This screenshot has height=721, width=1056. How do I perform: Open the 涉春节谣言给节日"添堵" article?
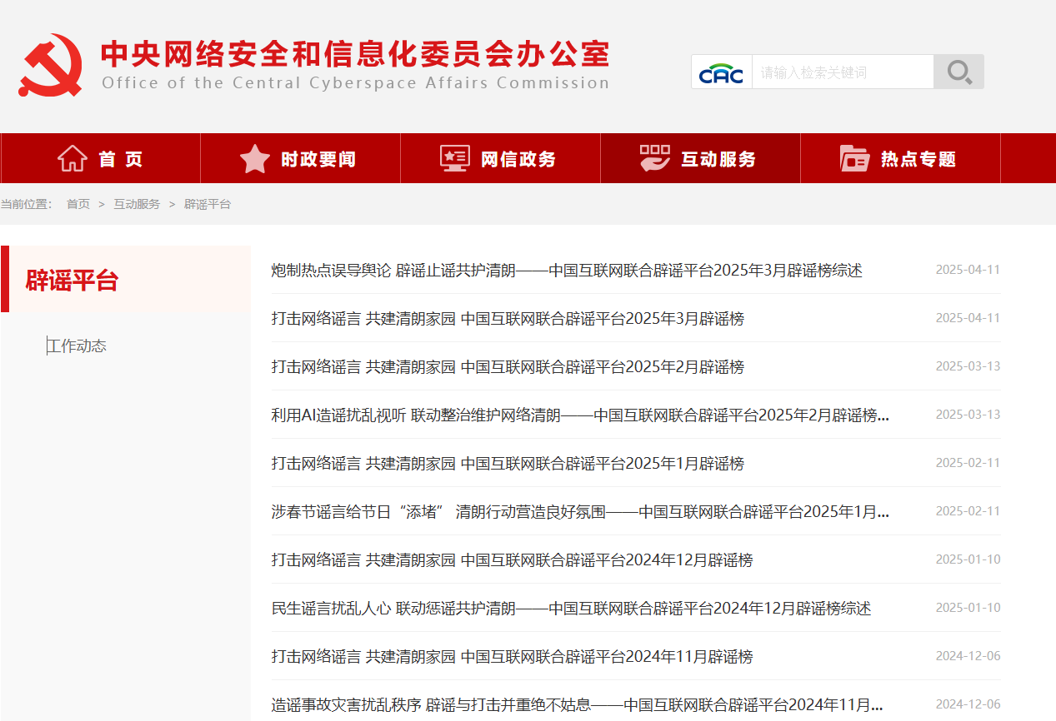pyautogui.click(x=579, y=512)
